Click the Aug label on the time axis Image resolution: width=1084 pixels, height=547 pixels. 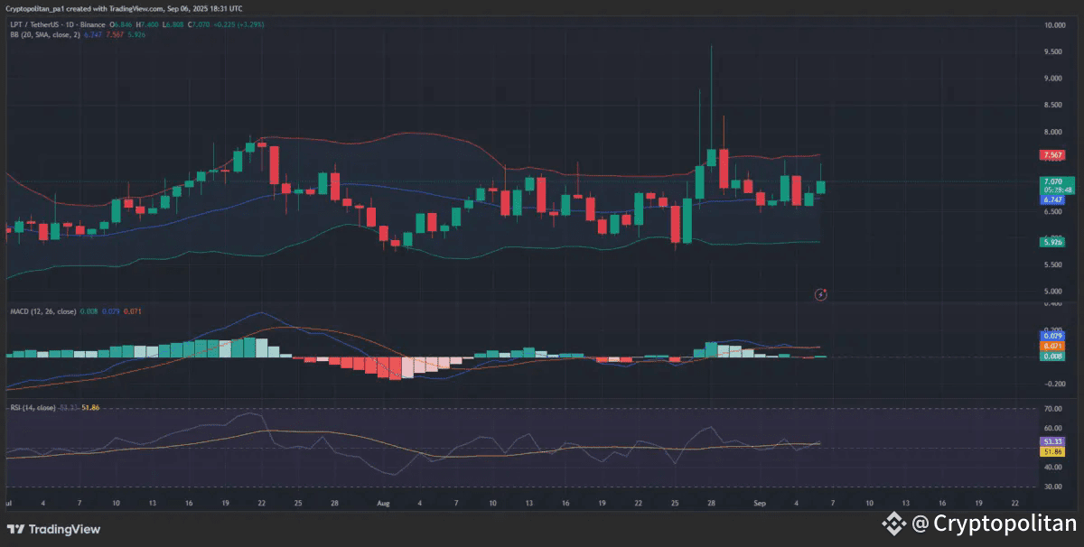pyautogui.click(x=383, y=503)
